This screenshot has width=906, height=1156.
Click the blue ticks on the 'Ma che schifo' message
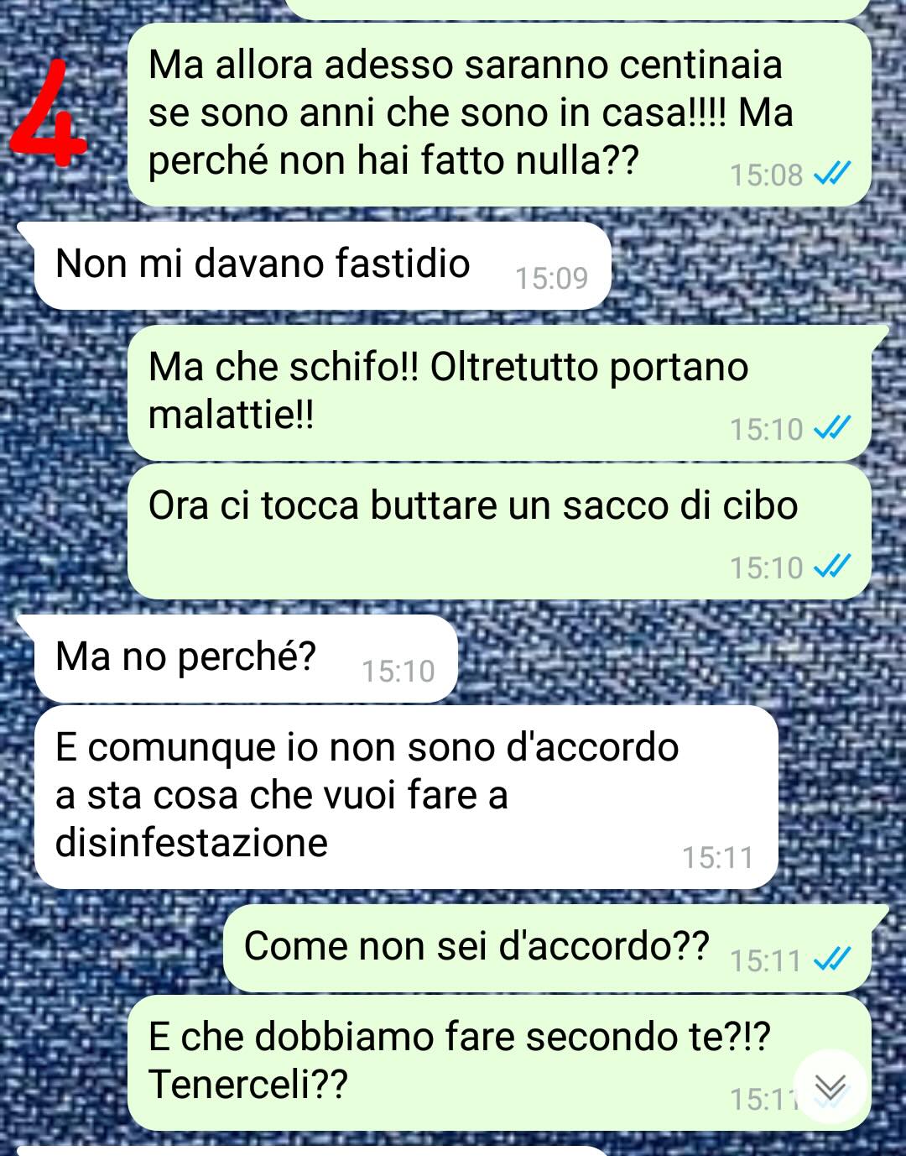(x=832, y=428)
